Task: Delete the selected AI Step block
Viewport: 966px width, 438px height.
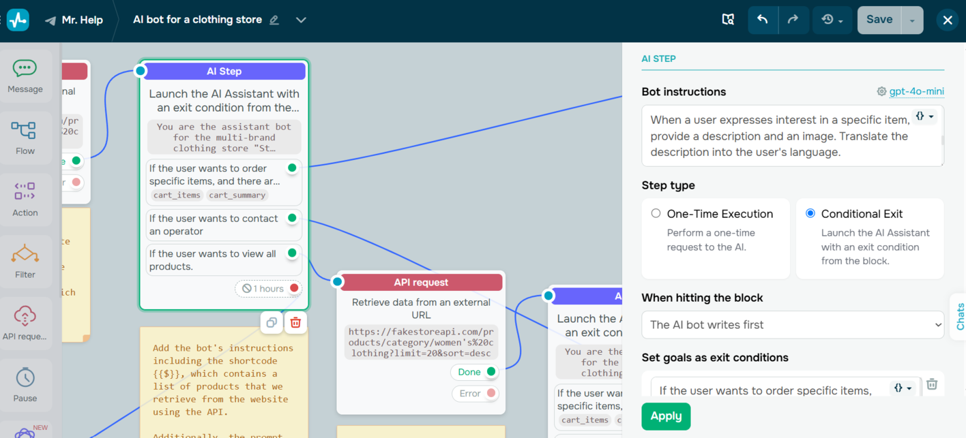Action: (x=295, y=322)
